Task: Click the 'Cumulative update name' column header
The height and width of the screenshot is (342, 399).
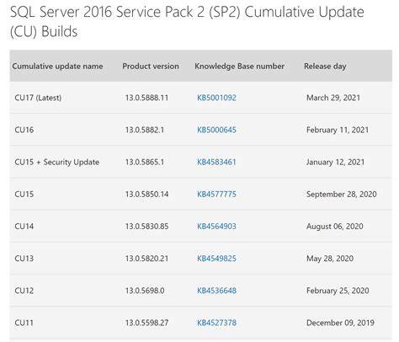Action: click(57, 67)
